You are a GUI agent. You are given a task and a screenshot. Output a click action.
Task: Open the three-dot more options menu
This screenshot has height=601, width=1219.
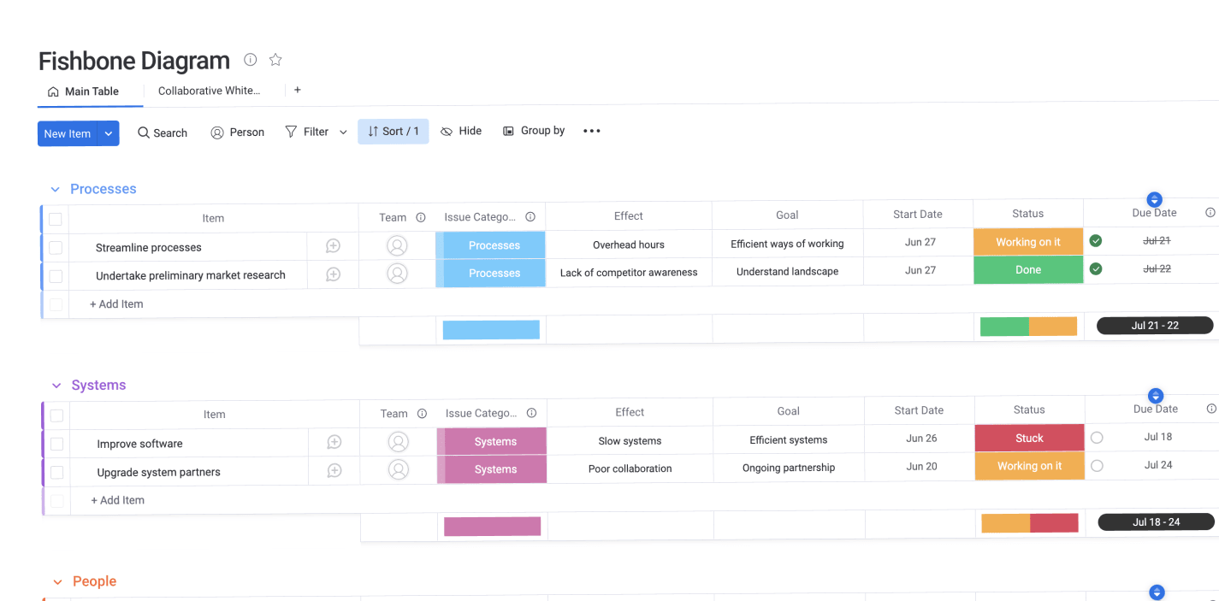tap(592, 131)
